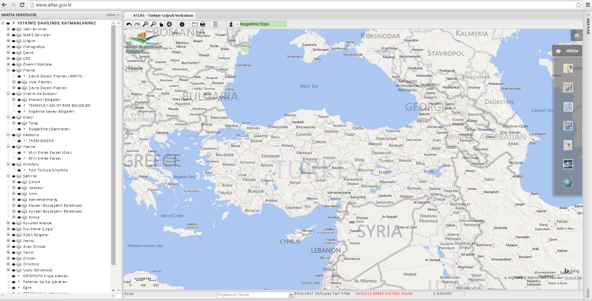Image resolution: width=592 pixels, height=301 pixels.
Task: Toggle visibility eye for Hidrografya layer
Action: (14, 47)
